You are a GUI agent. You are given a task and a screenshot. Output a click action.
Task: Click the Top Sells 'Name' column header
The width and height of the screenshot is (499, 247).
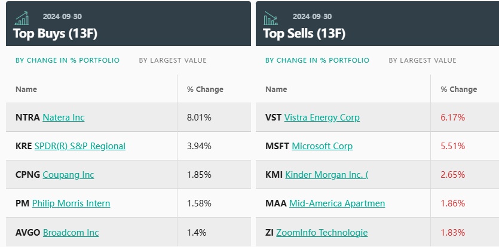(276, 89)
